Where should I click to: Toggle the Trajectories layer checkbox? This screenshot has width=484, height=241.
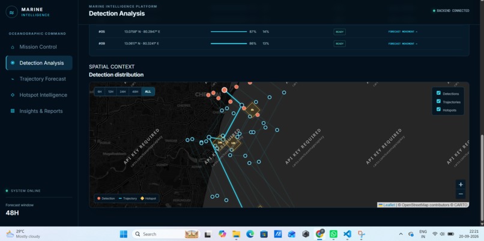(438, 101)
